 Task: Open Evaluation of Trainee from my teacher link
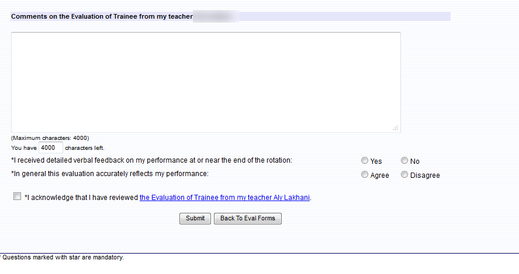[x=224, y=198]
